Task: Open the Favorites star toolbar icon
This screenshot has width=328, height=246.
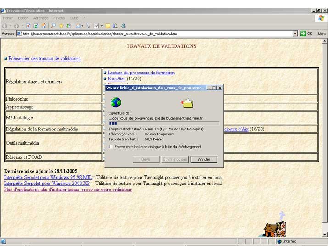Action: (61, 26)
